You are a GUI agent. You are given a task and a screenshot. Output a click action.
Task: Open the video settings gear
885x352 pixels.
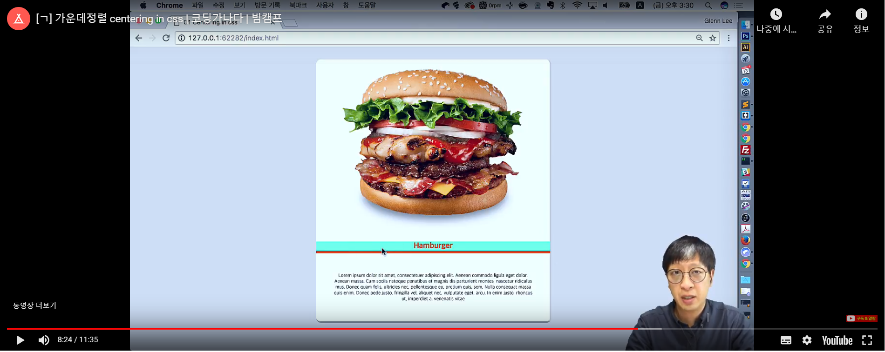[x=807, y=340]
